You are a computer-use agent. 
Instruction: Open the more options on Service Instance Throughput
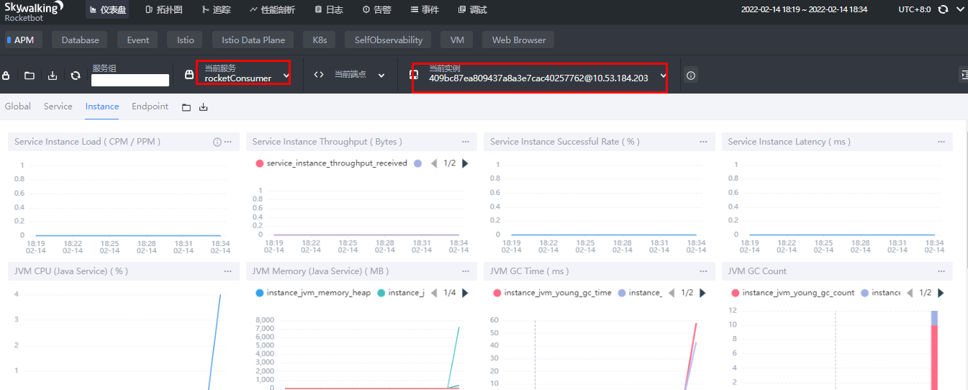click(x=466, y=142)
